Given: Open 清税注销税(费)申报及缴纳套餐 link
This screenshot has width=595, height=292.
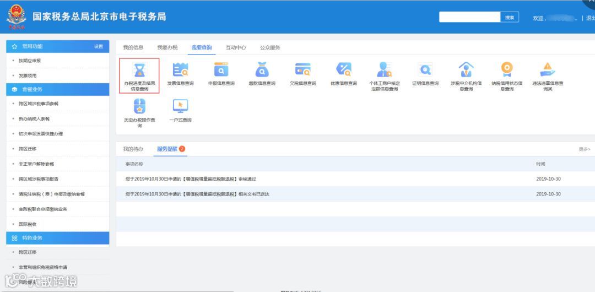Looking at the screenshot, I should click(52, 194).
